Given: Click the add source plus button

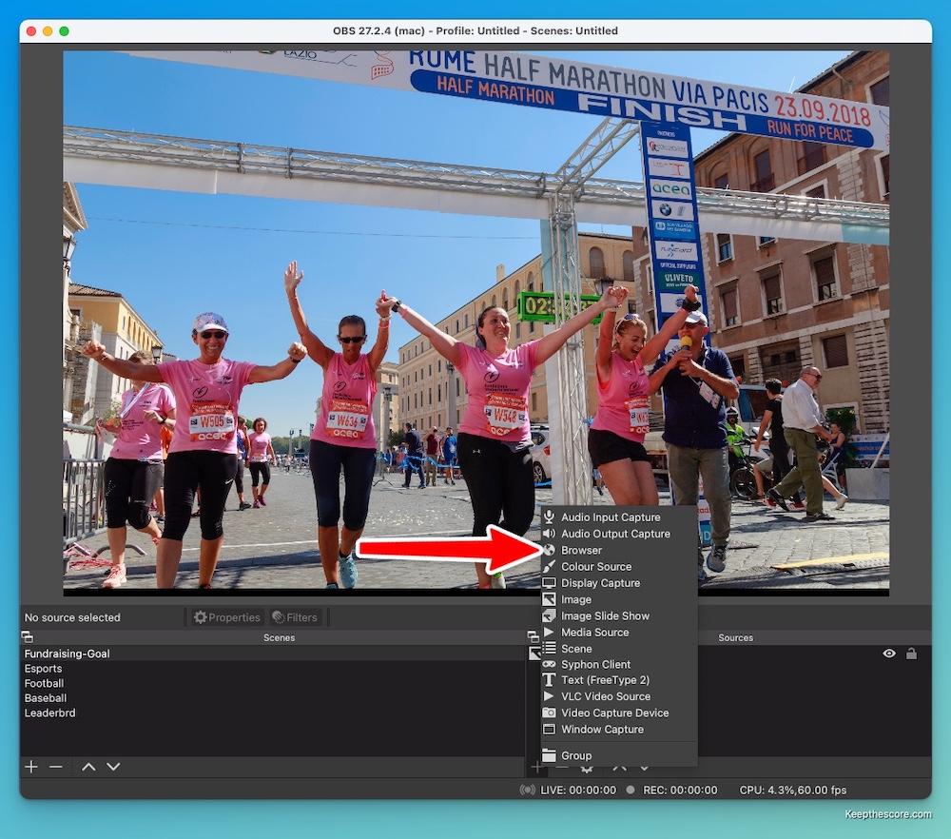Looking at the screenshot, I should 536,768.
